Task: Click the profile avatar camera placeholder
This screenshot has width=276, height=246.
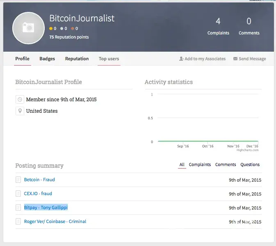Action: point(28,28)
